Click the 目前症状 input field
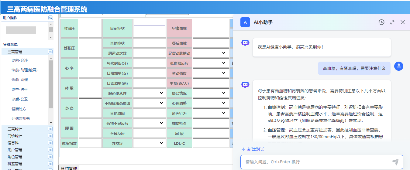Image resolution: width=410 pixels, height=170 pixels. [x=149, y=28]
